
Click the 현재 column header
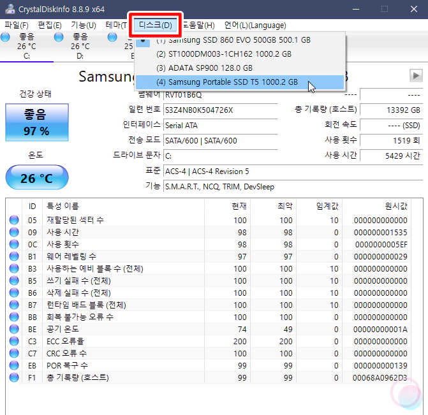pos(227,206)
